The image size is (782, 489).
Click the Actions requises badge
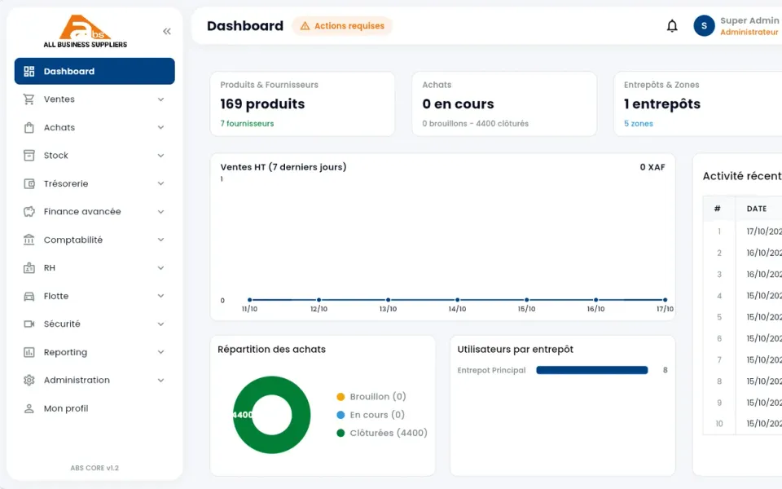coord(342,26)
